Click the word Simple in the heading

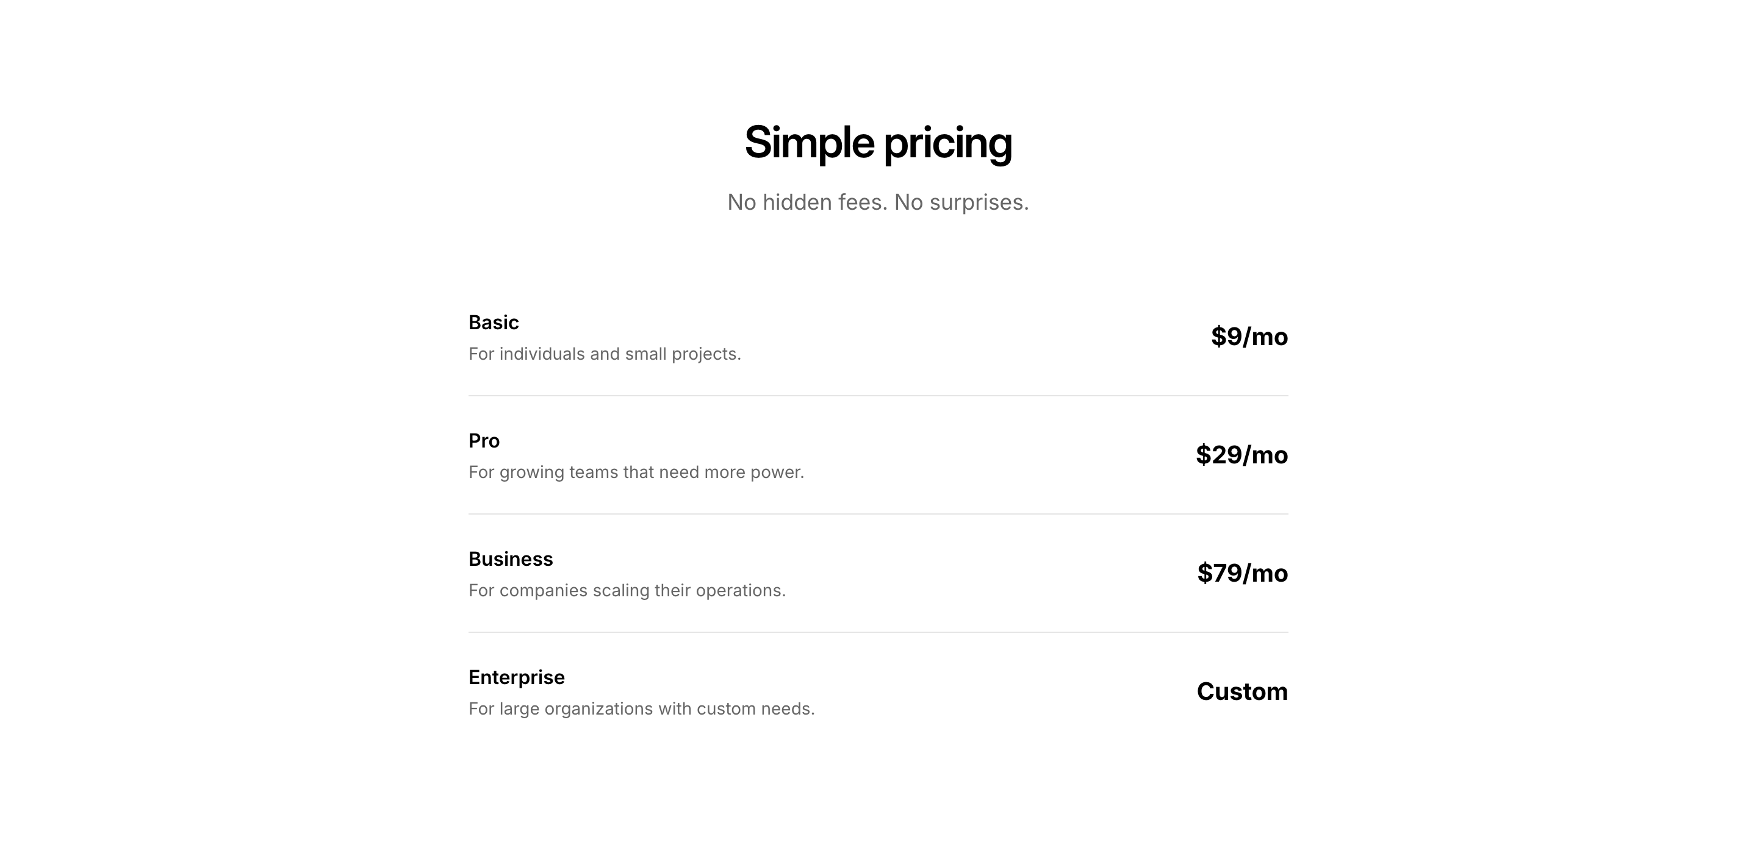[809, 143]
